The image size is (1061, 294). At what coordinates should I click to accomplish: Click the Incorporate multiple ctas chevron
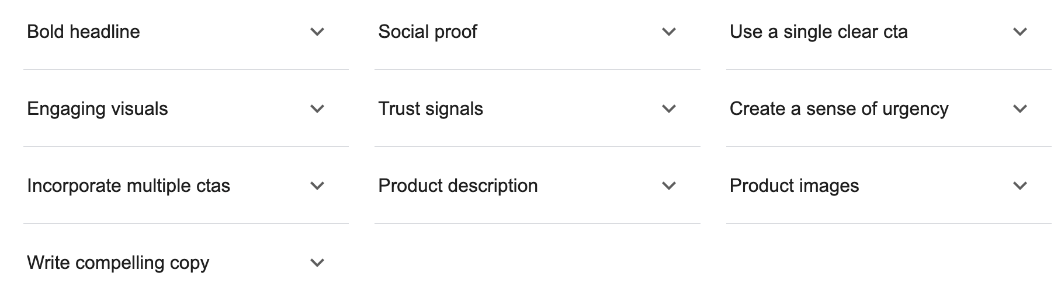[x=317, y=186]
